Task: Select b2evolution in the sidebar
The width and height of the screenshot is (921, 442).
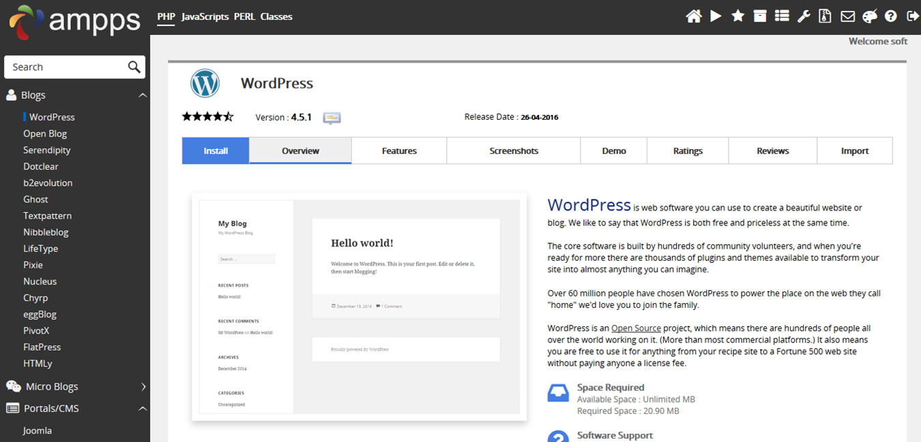Action: [x=48, y=183]
